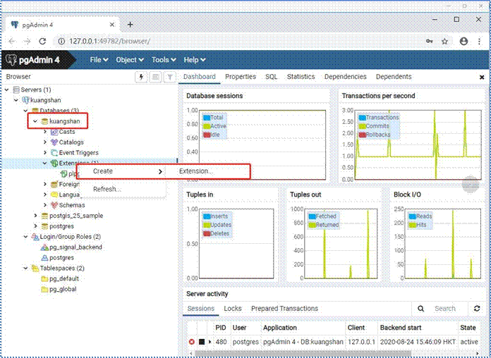The image size is (491, 358).
Task: Open the browser three-dot menu
Action: (x=480, y=42)
